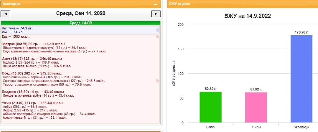Click the apple icon in Обед section
Image resolution: width=318 pixels, height=132 pixels.
click(157, 81)
